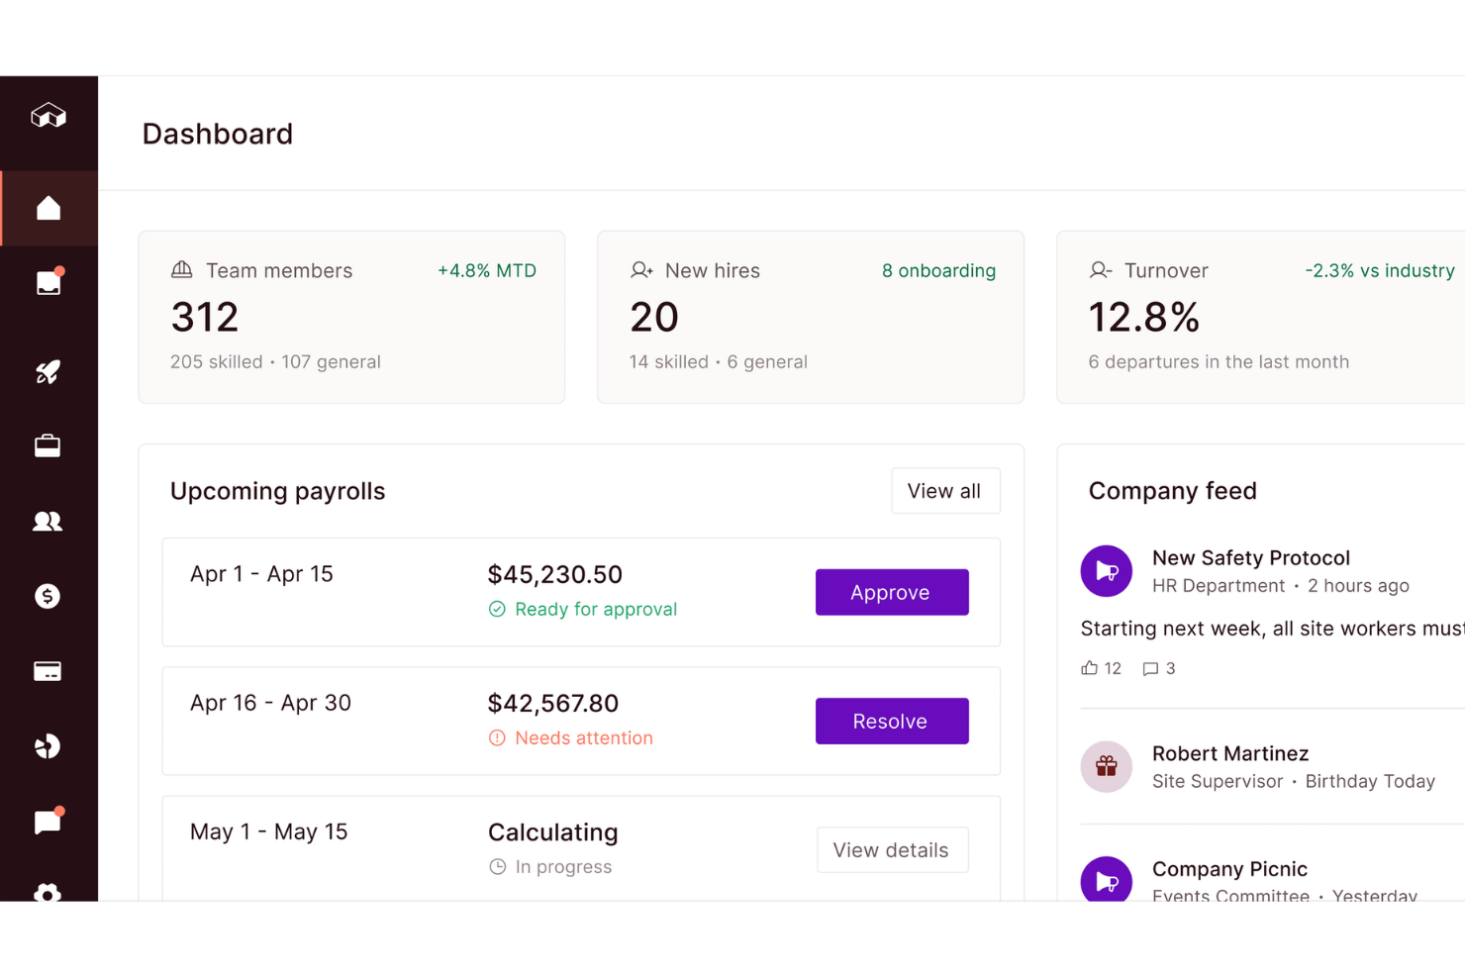Screen dimensions: 1465x977
Task: Open the chat bubble icon in sidebar
Action: click(x=49, y=822)
